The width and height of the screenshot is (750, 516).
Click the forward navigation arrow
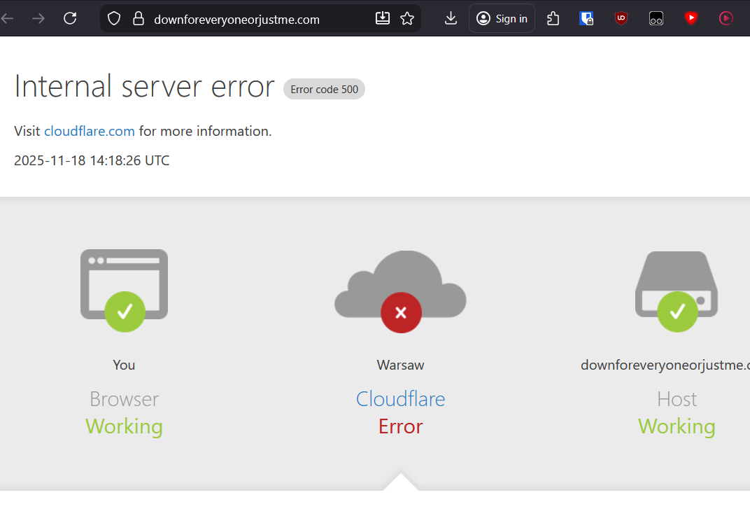click(38, 18)
